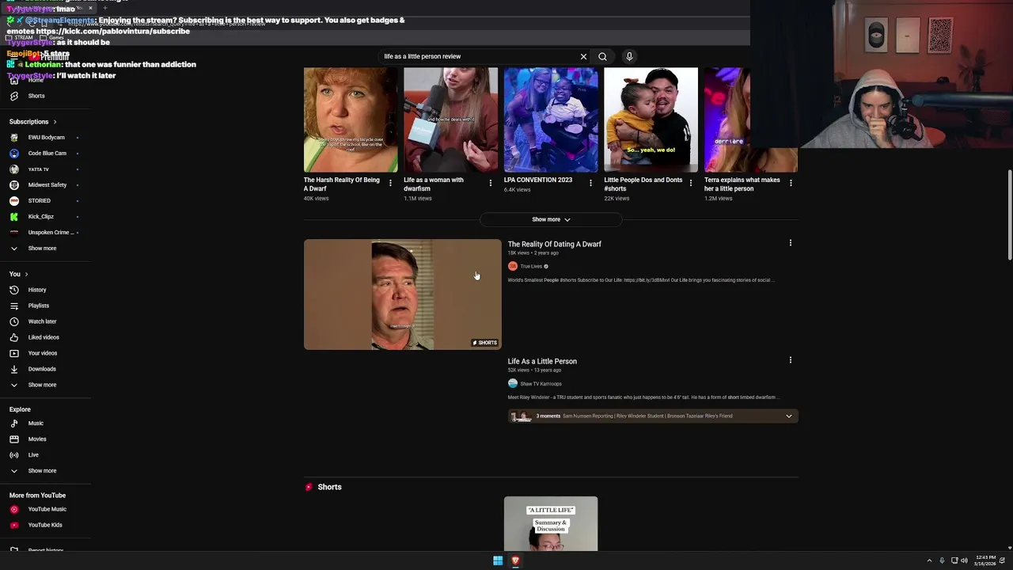Open options for Reality Of Dating A Dwarf
Image resolution: width=1013 pixels, height=570 pixels.
click(x=790, y=243)
